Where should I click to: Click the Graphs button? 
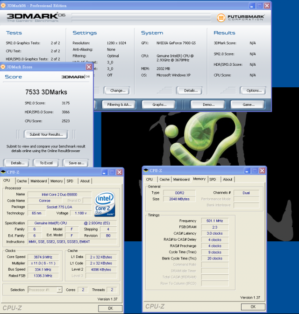(x=159, y=105)
